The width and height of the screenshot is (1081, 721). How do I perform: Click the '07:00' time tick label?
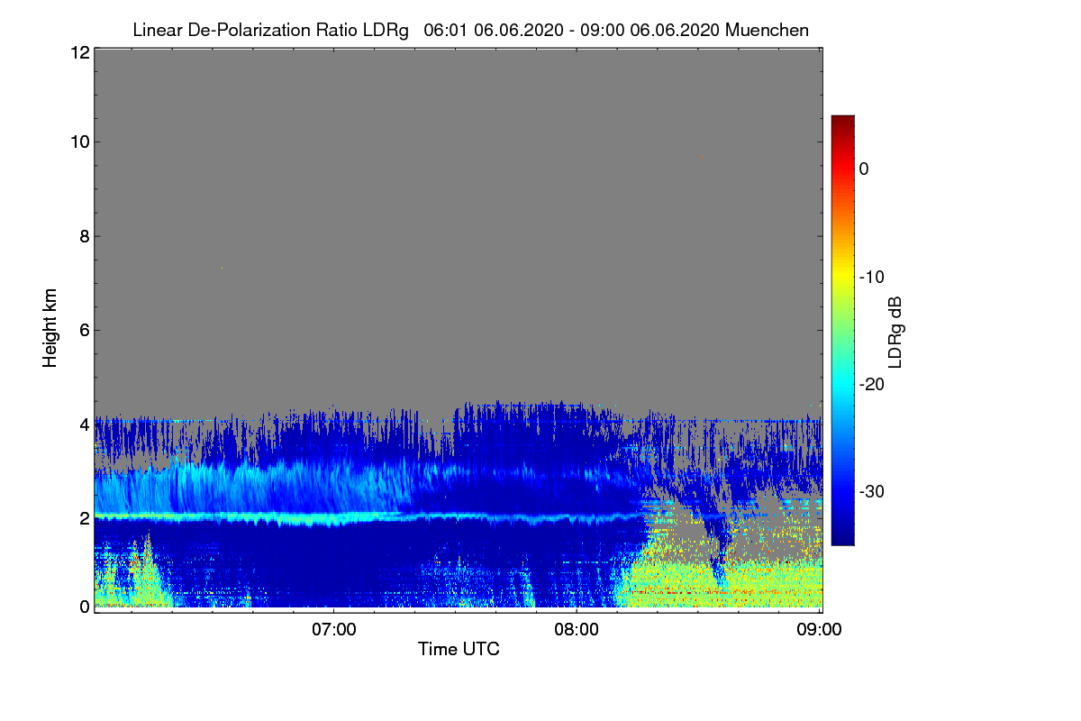(x=333, y=630)
